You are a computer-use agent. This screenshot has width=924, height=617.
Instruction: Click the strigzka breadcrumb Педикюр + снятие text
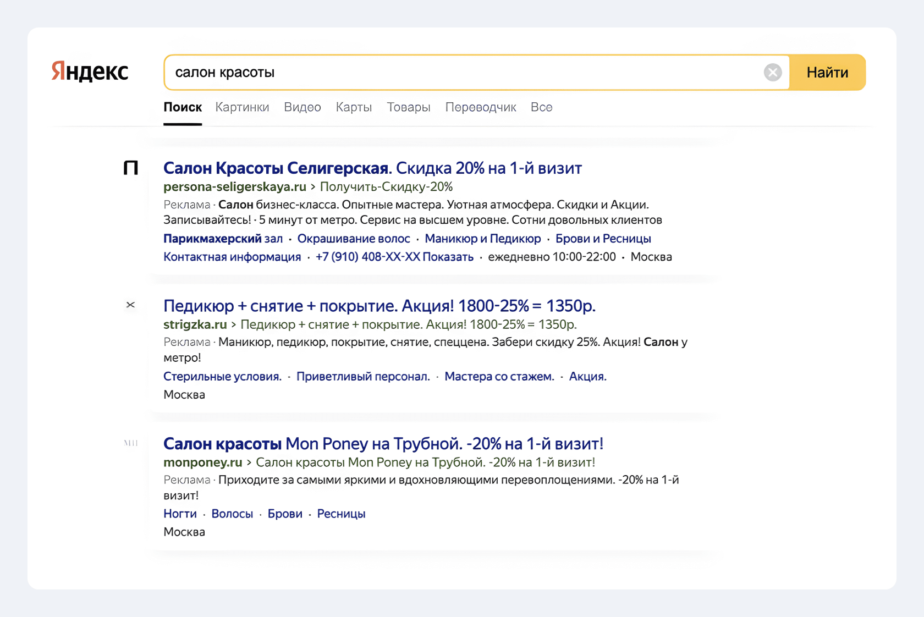(409, 324)
